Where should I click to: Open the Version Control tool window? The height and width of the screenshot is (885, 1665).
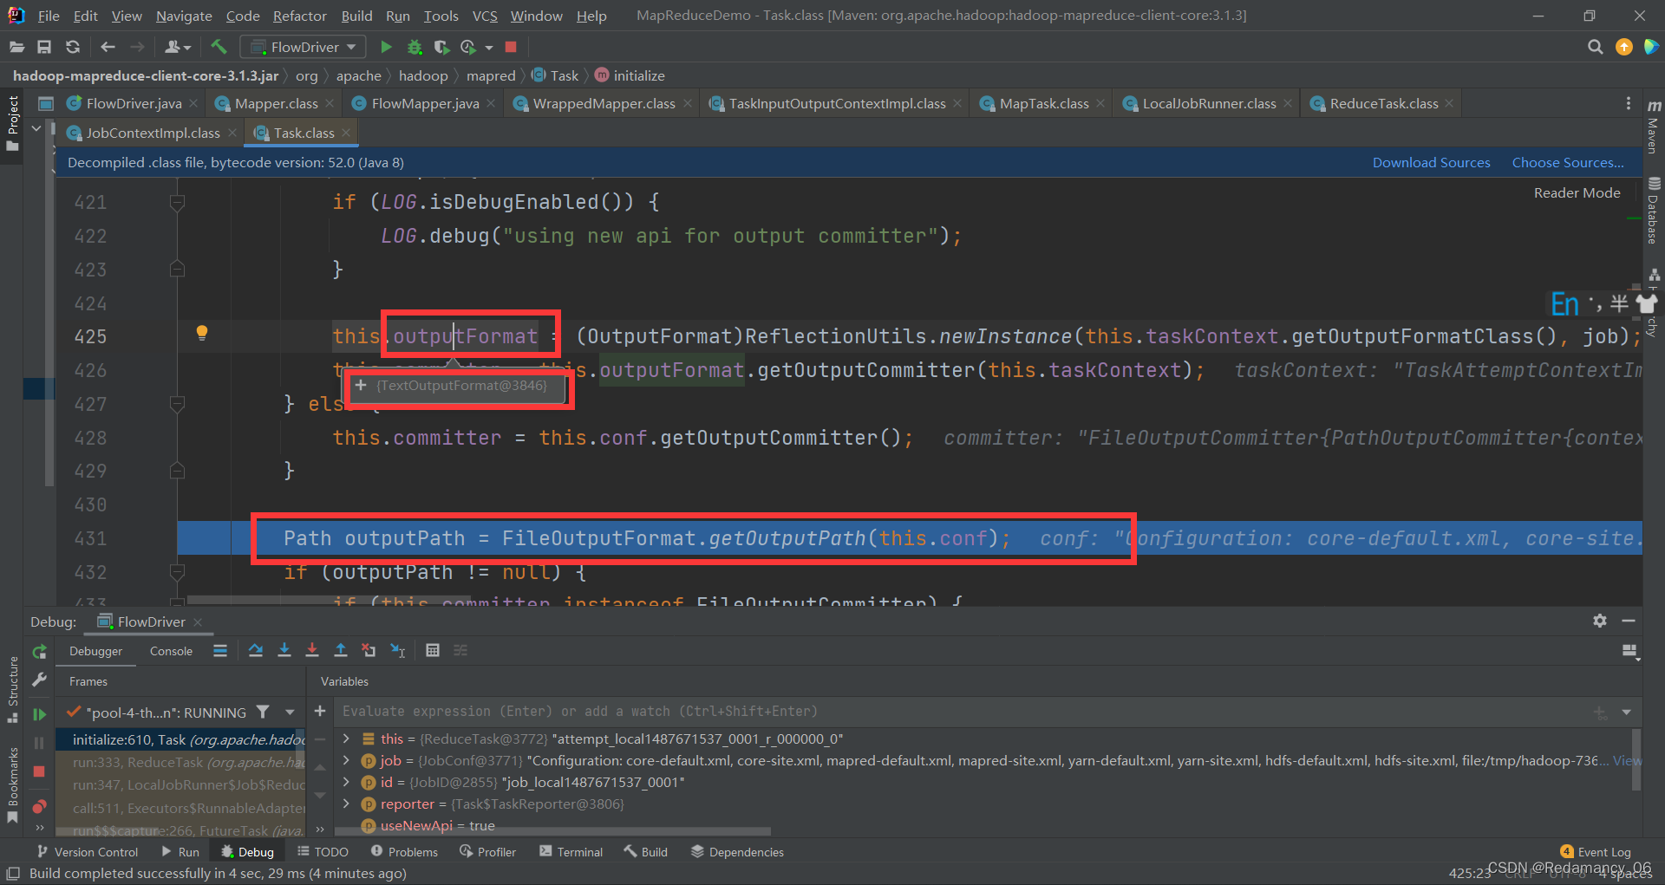tap(87, 852)
